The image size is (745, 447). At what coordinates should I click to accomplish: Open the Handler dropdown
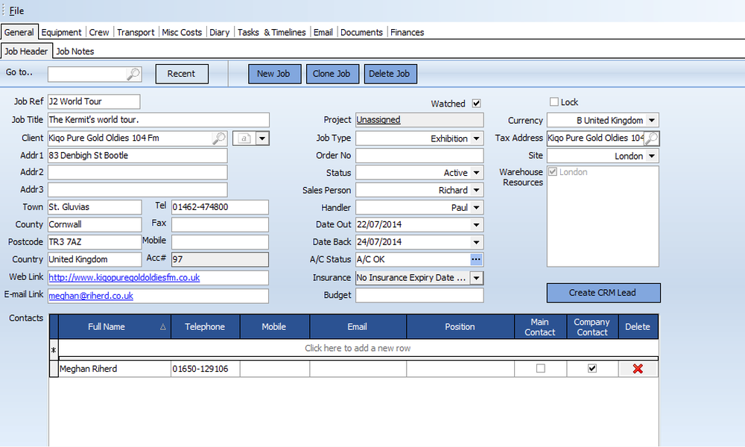(478, 207)
